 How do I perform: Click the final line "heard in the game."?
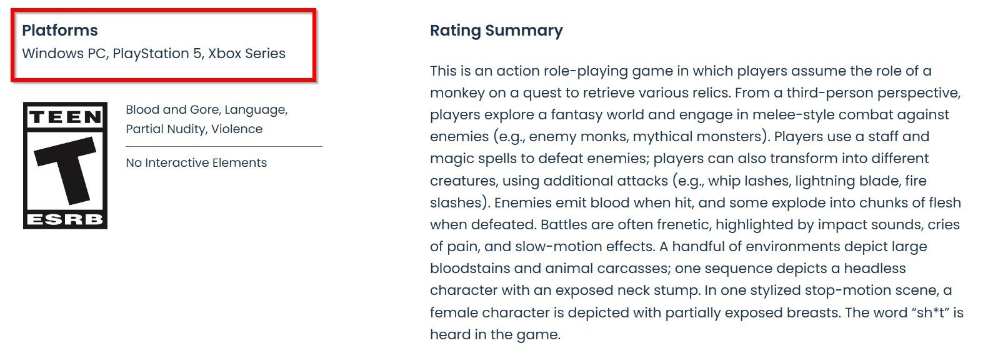point(495,335)
